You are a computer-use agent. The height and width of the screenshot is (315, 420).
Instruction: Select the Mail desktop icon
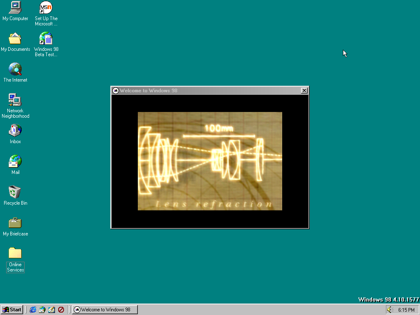15,165
